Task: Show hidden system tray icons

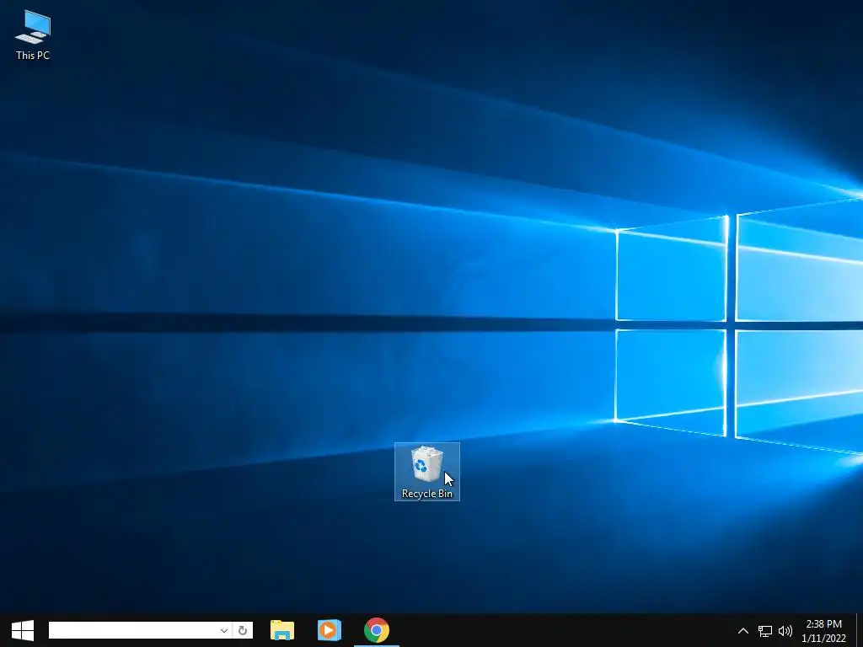Action: point(743,630)
